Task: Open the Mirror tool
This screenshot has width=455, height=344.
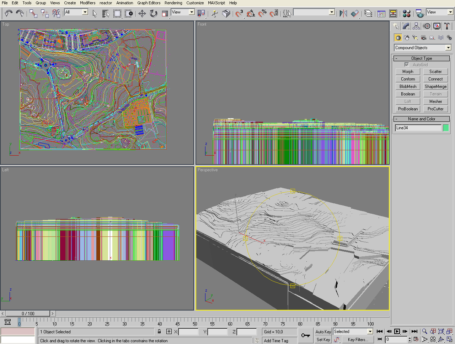Action: [343, 14]
